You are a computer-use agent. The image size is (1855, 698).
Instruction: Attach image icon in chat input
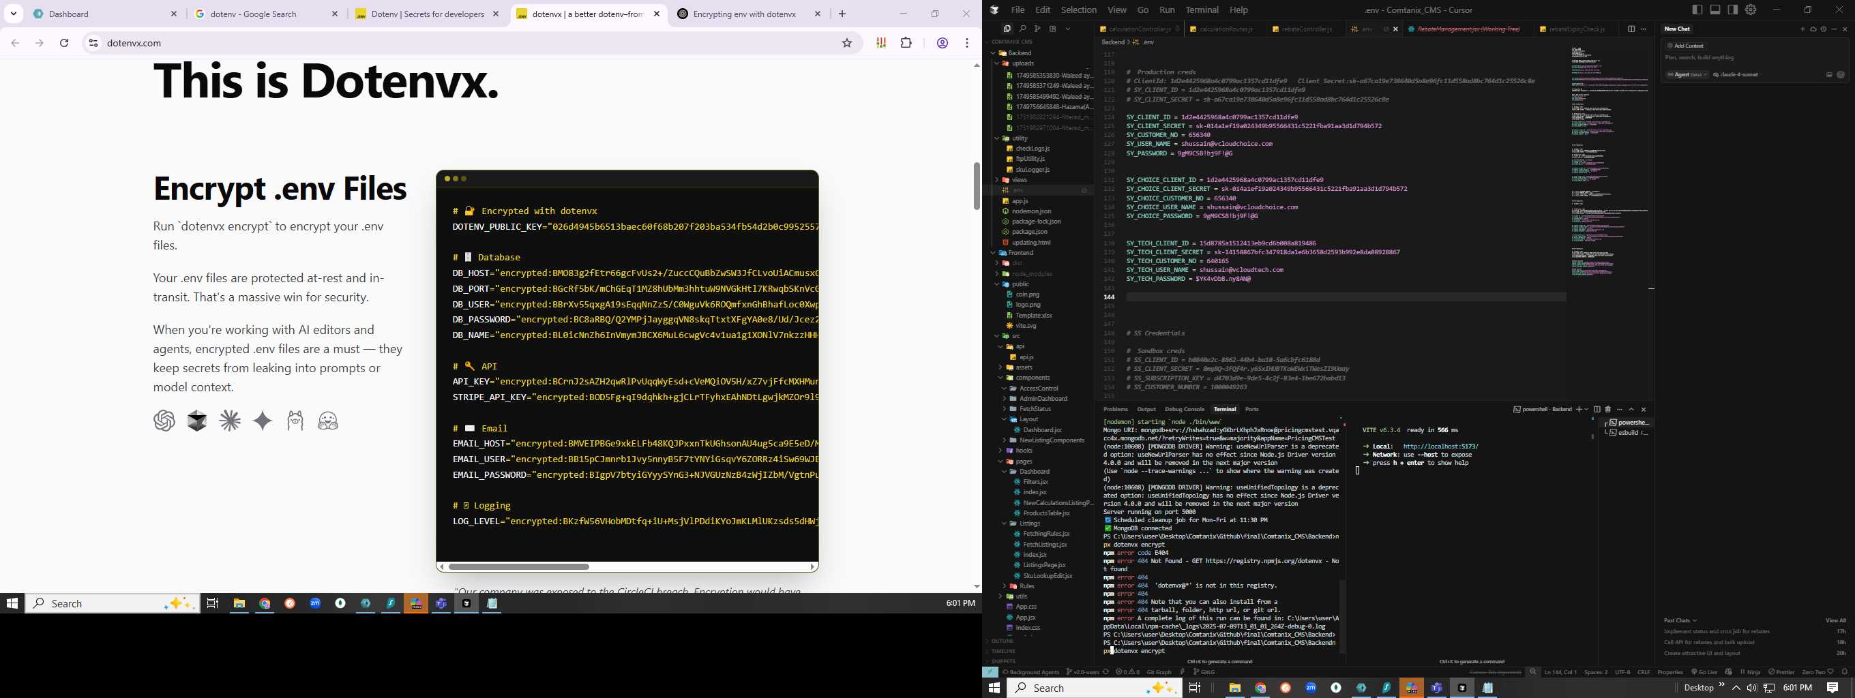1829,75
